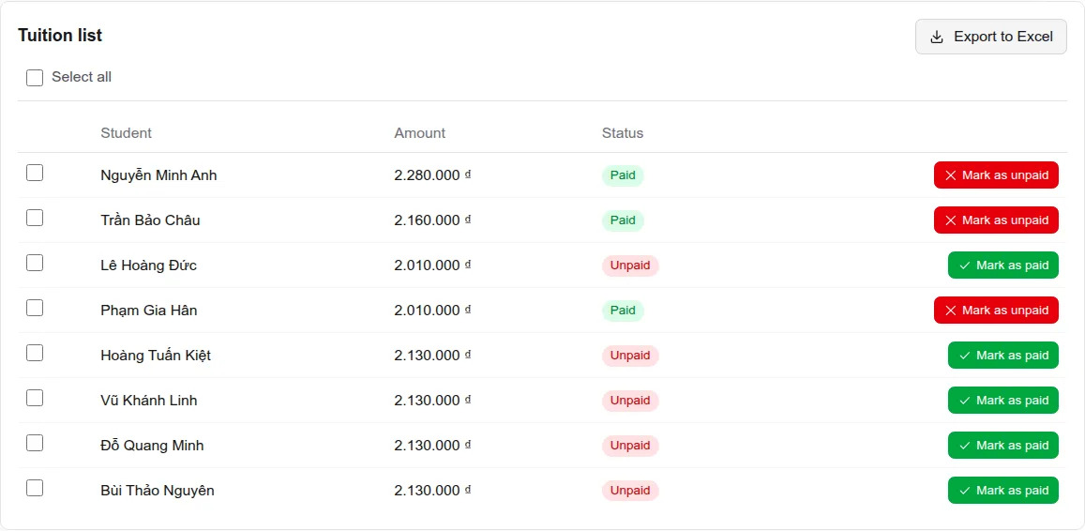Click Unpaid badge for Bùi Thảo Nguyên
The width and height of the screenshot is (1085, 531).
click(x=630, y=491)
